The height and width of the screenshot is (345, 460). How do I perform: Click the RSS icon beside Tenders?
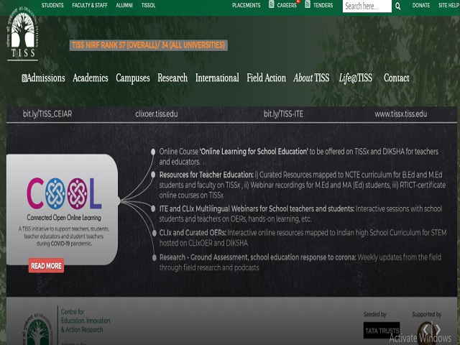click(308, 5)
